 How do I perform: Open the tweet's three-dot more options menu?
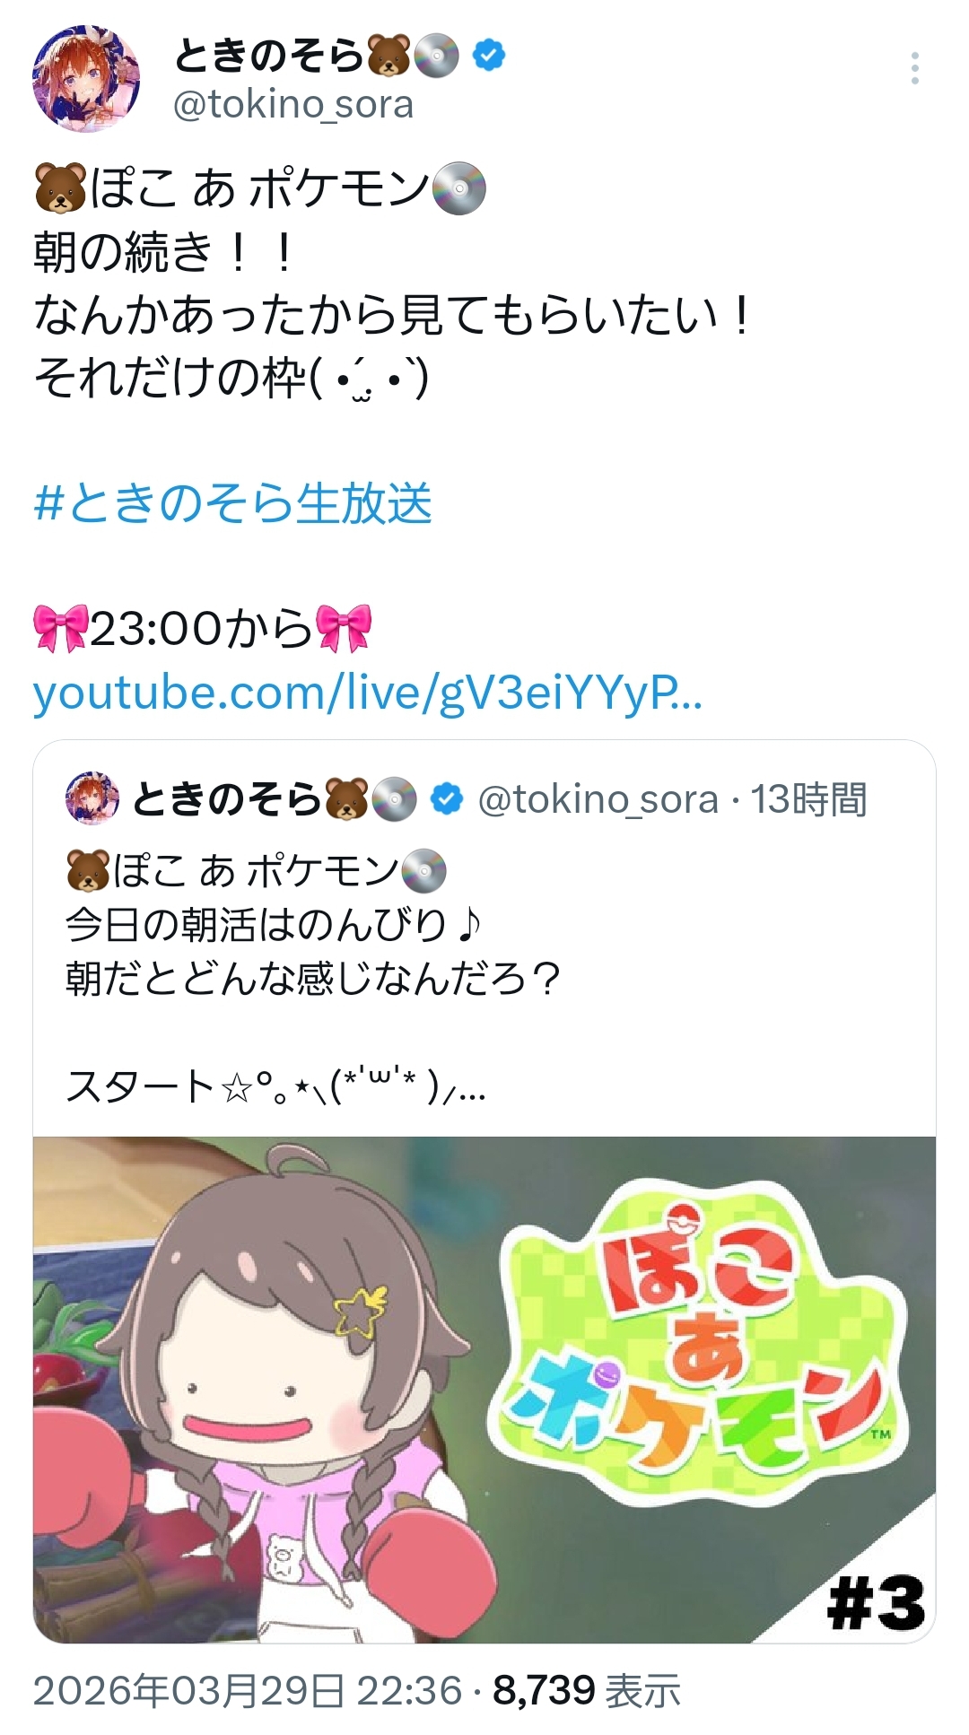tap(914, 68)
